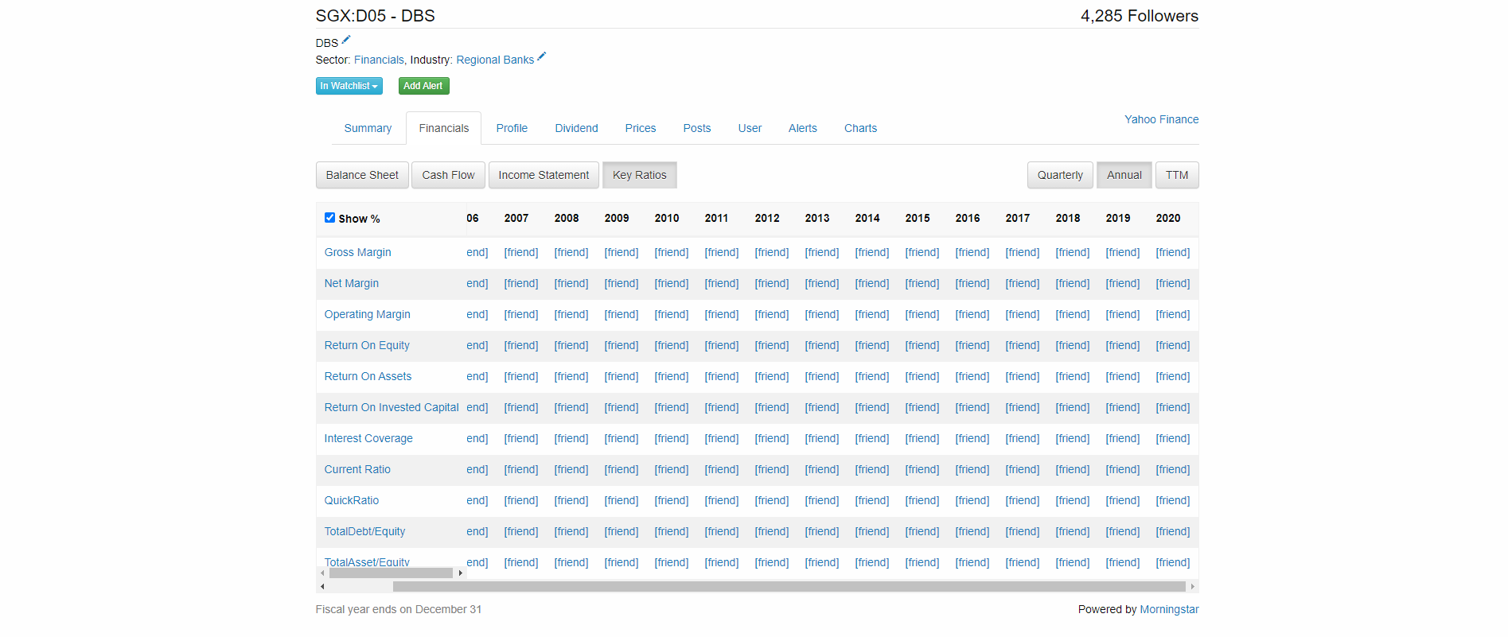Toggle the Show % checkbox
1508x637 pixels.
329,217
